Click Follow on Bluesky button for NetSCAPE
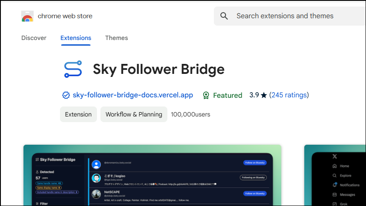This screenshot has width=366, height=206. tap(255, 193)
